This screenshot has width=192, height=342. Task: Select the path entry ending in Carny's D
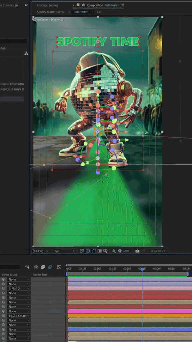12,89
